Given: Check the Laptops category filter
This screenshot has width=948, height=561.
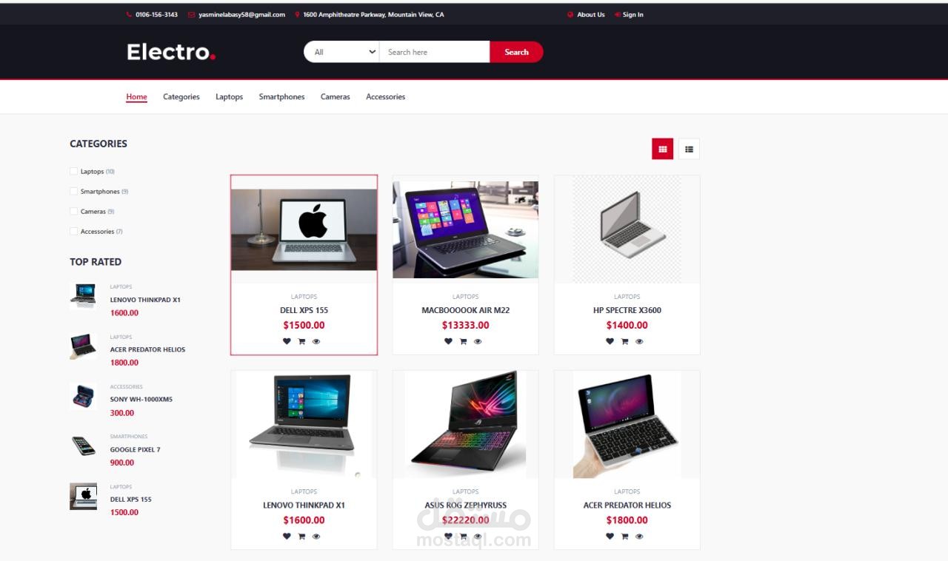Looking at the screenshot, I should pos(73,171).
